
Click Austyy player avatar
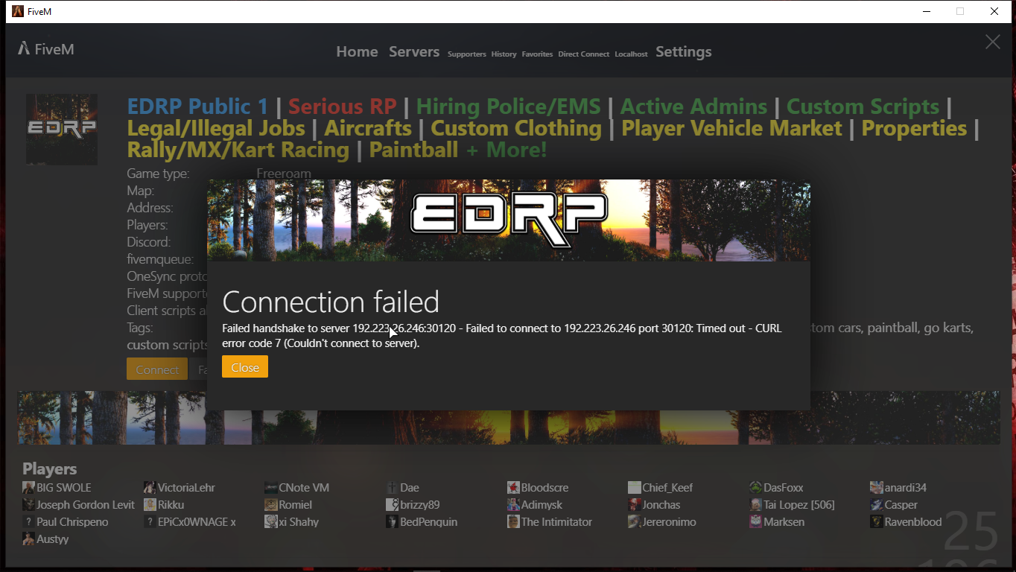28,539
